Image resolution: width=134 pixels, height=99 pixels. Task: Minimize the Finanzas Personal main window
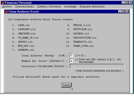point(123,3)
